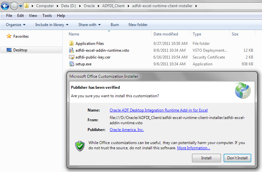
Task: Click the Back navigation arrow button
Action: coord(5,6)
